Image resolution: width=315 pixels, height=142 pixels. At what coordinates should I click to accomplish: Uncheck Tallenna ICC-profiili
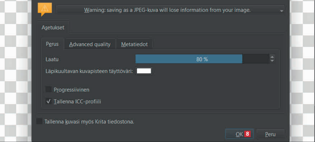tap(49, 101)
